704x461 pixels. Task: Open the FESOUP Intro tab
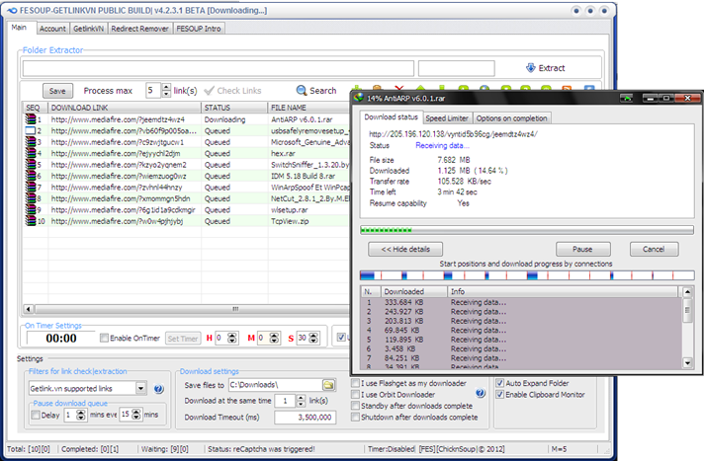coord(199,29)
